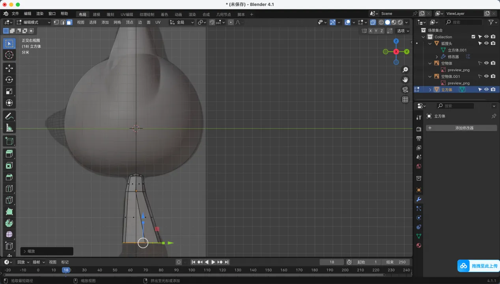Activate the 3D Cursor tool
This screenshot has height=284, width=500.
9,55
